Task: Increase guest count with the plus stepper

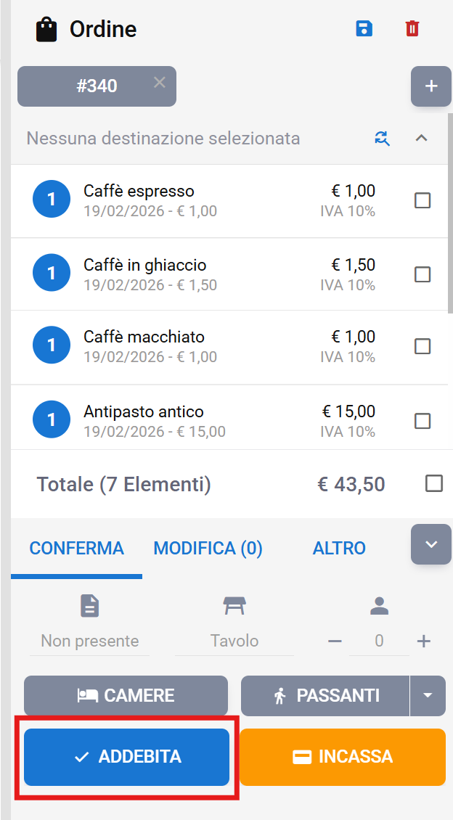Action: click(x=424, y=641)
